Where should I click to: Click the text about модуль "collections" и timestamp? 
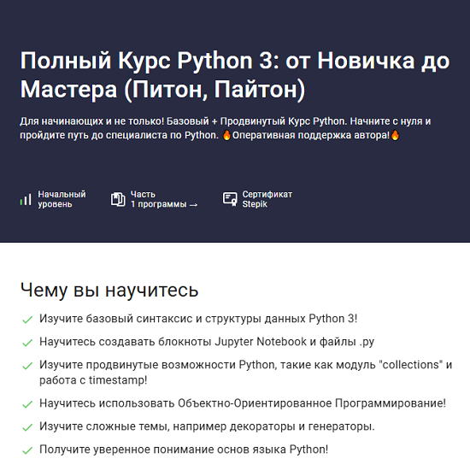click(246, 373)
